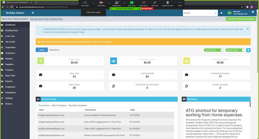Open Participants in the Zoom toolbar
This screenshot has height=139, width=259.
pyautogui.click(x=117, y=4)
